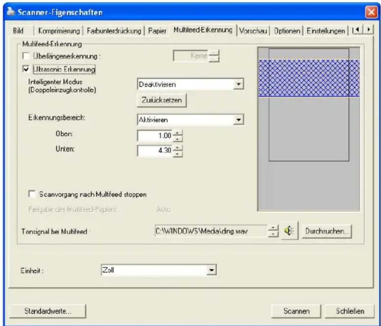Decrease the Oben value

tap(178, 139)
